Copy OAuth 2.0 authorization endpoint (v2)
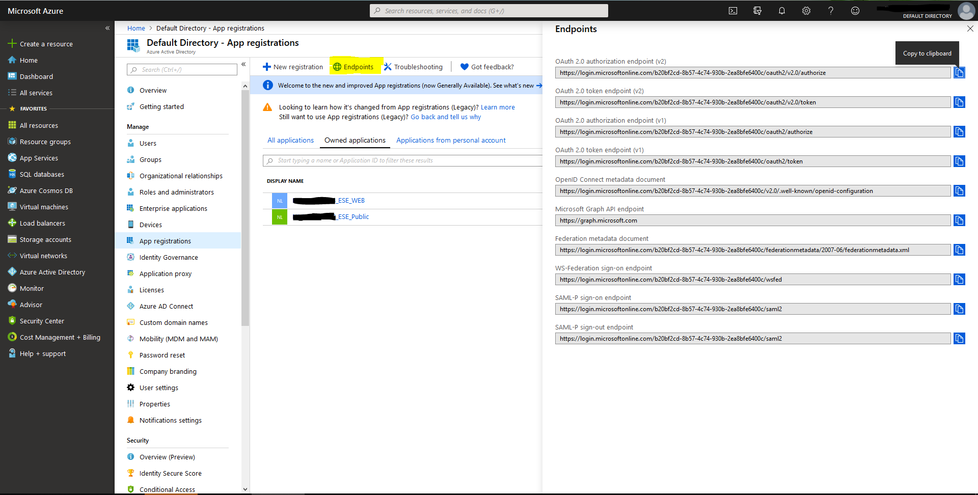 click(x=959, y=73)
